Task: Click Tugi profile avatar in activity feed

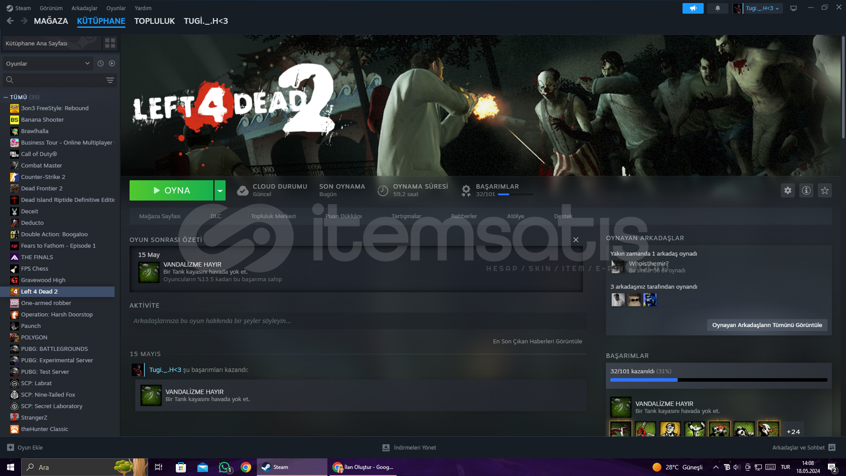Action: tap(137, 370)
